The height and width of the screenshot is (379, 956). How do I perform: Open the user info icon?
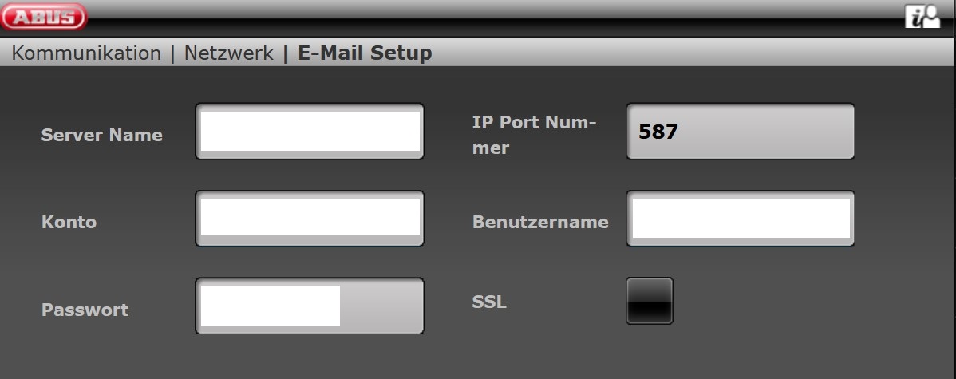922,18
